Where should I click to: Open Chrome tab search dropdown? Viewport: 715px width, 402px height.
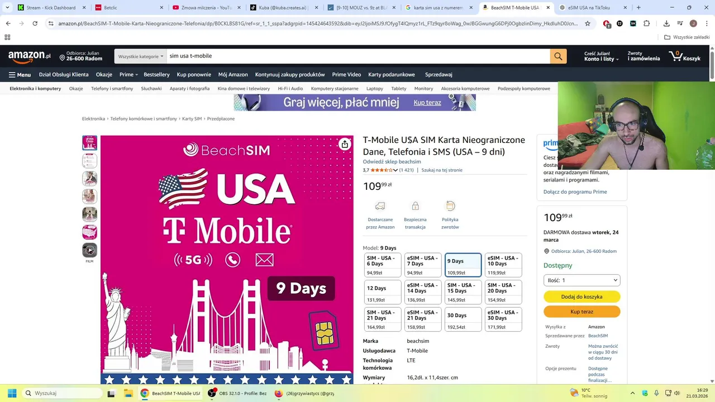pyautogui.click(x=7, y=8)
